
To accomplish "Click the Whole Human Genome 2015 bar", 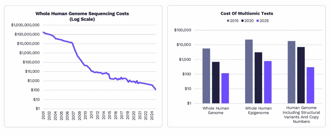I will 206,76.
